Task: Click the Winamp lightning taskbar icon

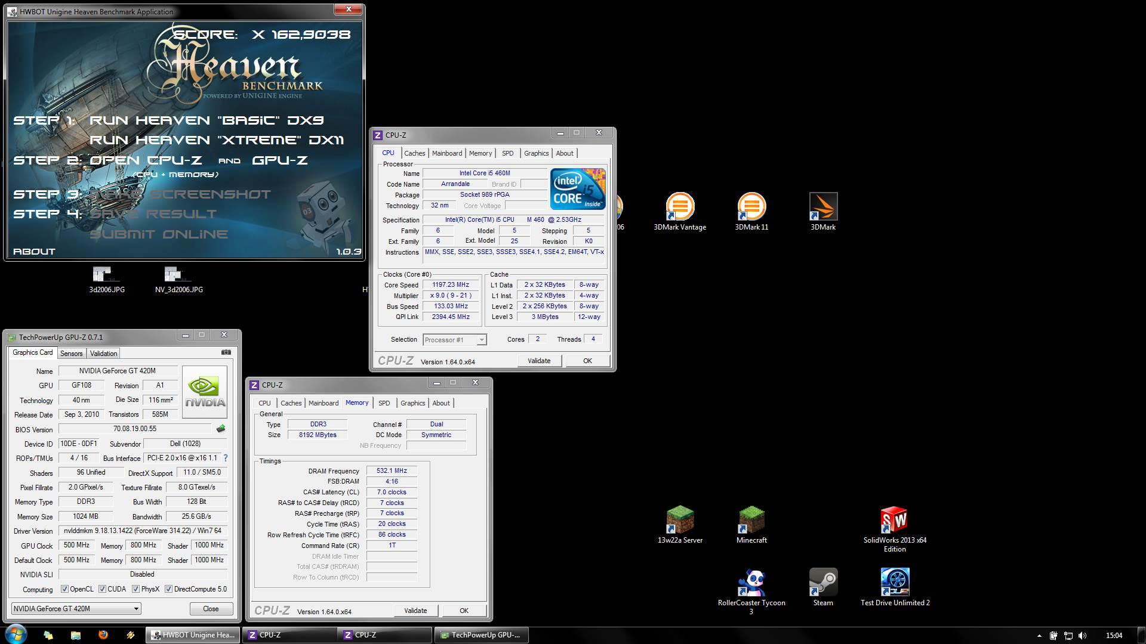Action: tap(130, 635)
